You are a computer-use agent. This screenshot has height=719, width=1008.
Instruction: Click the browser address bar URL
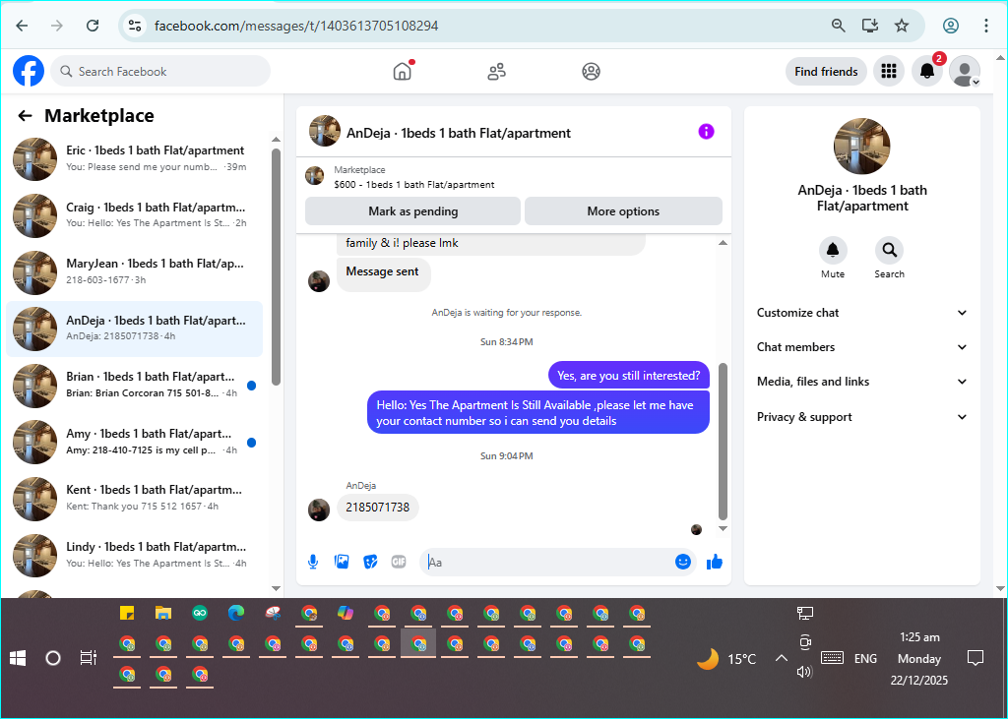(x=296, y=26)
